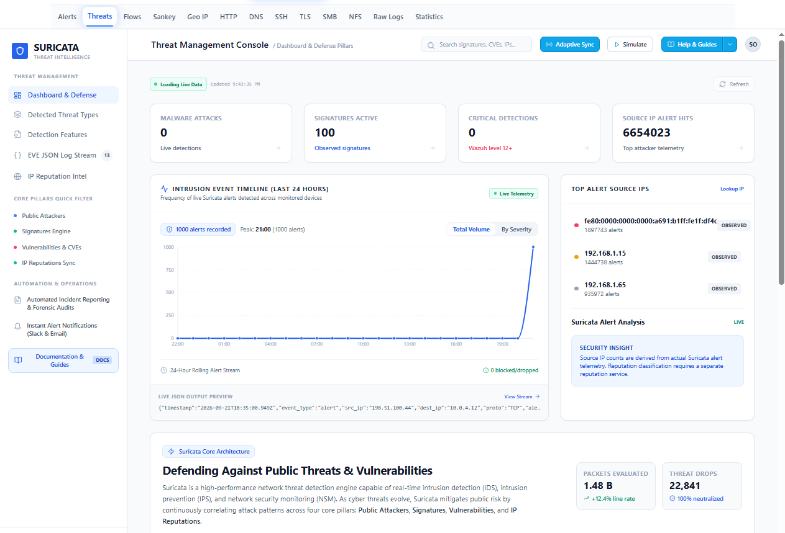Click the 192.168.1.15 source IP entry

(x=658, y=257)
